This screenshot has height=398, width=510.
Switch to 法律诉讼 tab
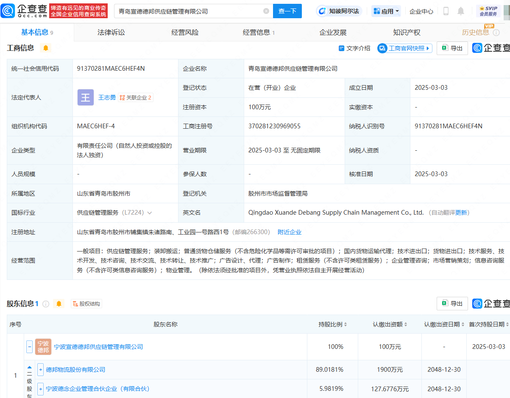tap(111, 33)
